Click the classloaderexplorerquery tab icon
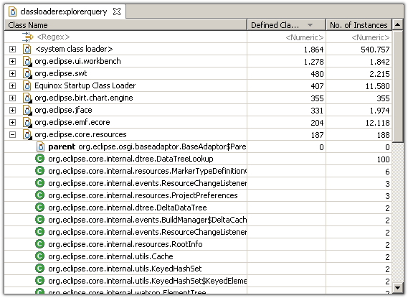Image resolution: width=408 pixels, height=298 pixels. [12, 11]
